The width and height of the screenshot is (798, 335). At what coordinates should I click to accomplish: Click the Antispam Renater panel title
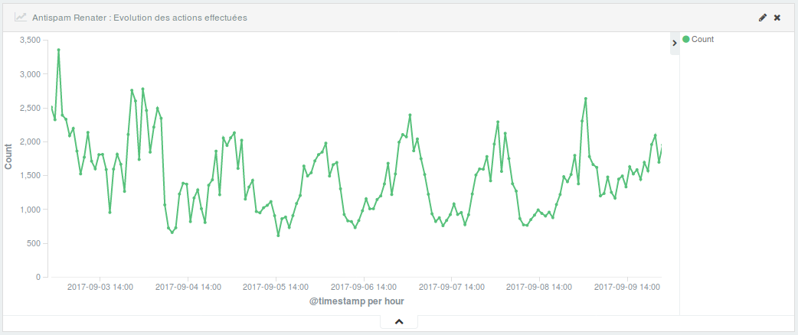point(139,17)
